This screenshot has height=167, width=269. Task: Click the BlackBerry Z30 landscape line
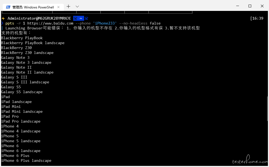(27, 53)
